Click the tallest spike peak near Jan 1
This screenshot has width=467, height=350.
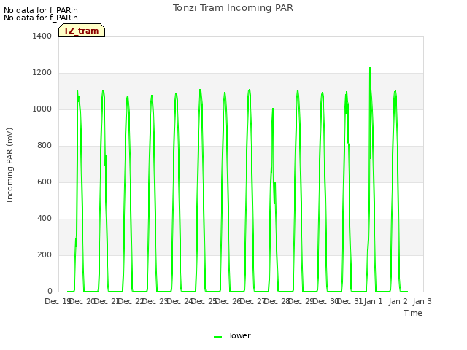[370, 68]
